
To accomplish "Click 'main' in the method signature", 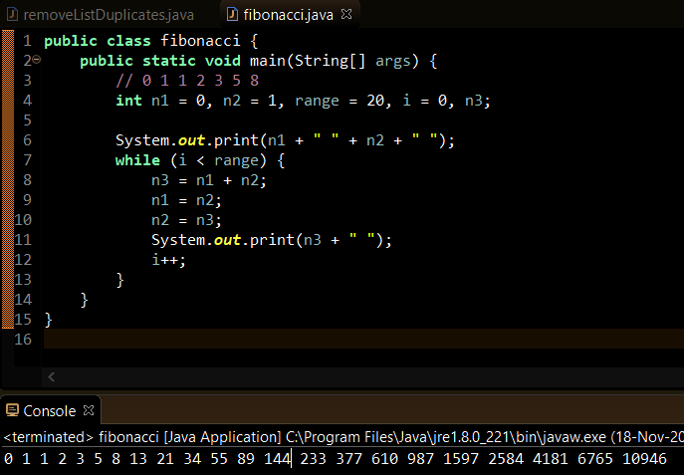I will 268,60.
